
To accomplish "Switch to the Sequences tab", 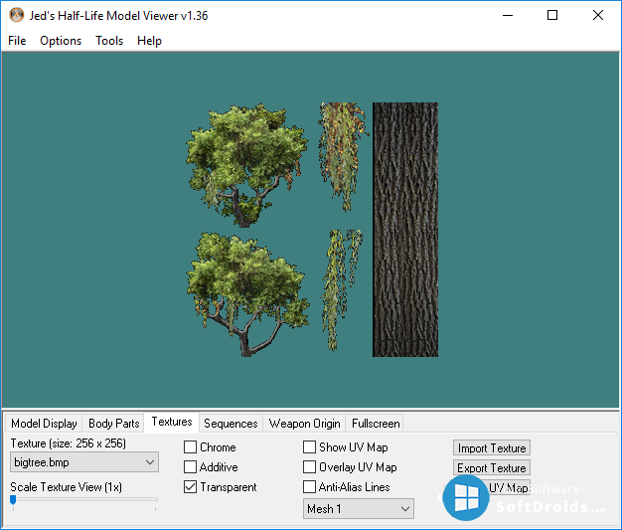I will (x=231, y=424).
